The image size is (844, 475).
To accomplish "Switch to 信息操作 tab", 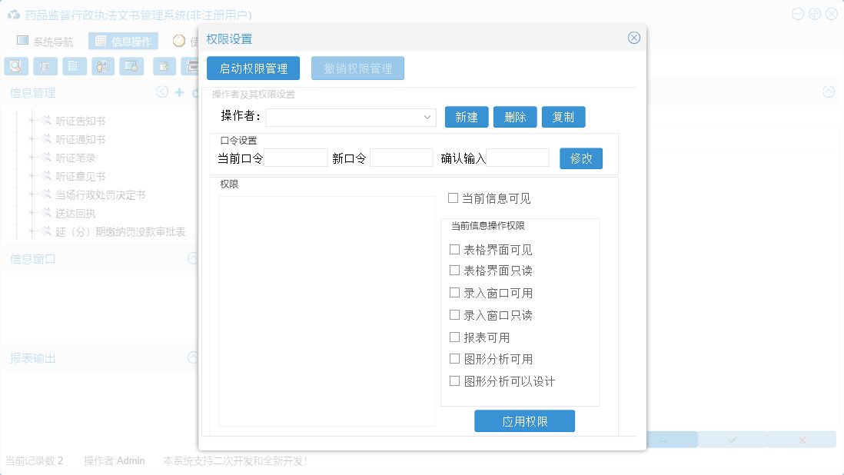I will click(123, 41).
